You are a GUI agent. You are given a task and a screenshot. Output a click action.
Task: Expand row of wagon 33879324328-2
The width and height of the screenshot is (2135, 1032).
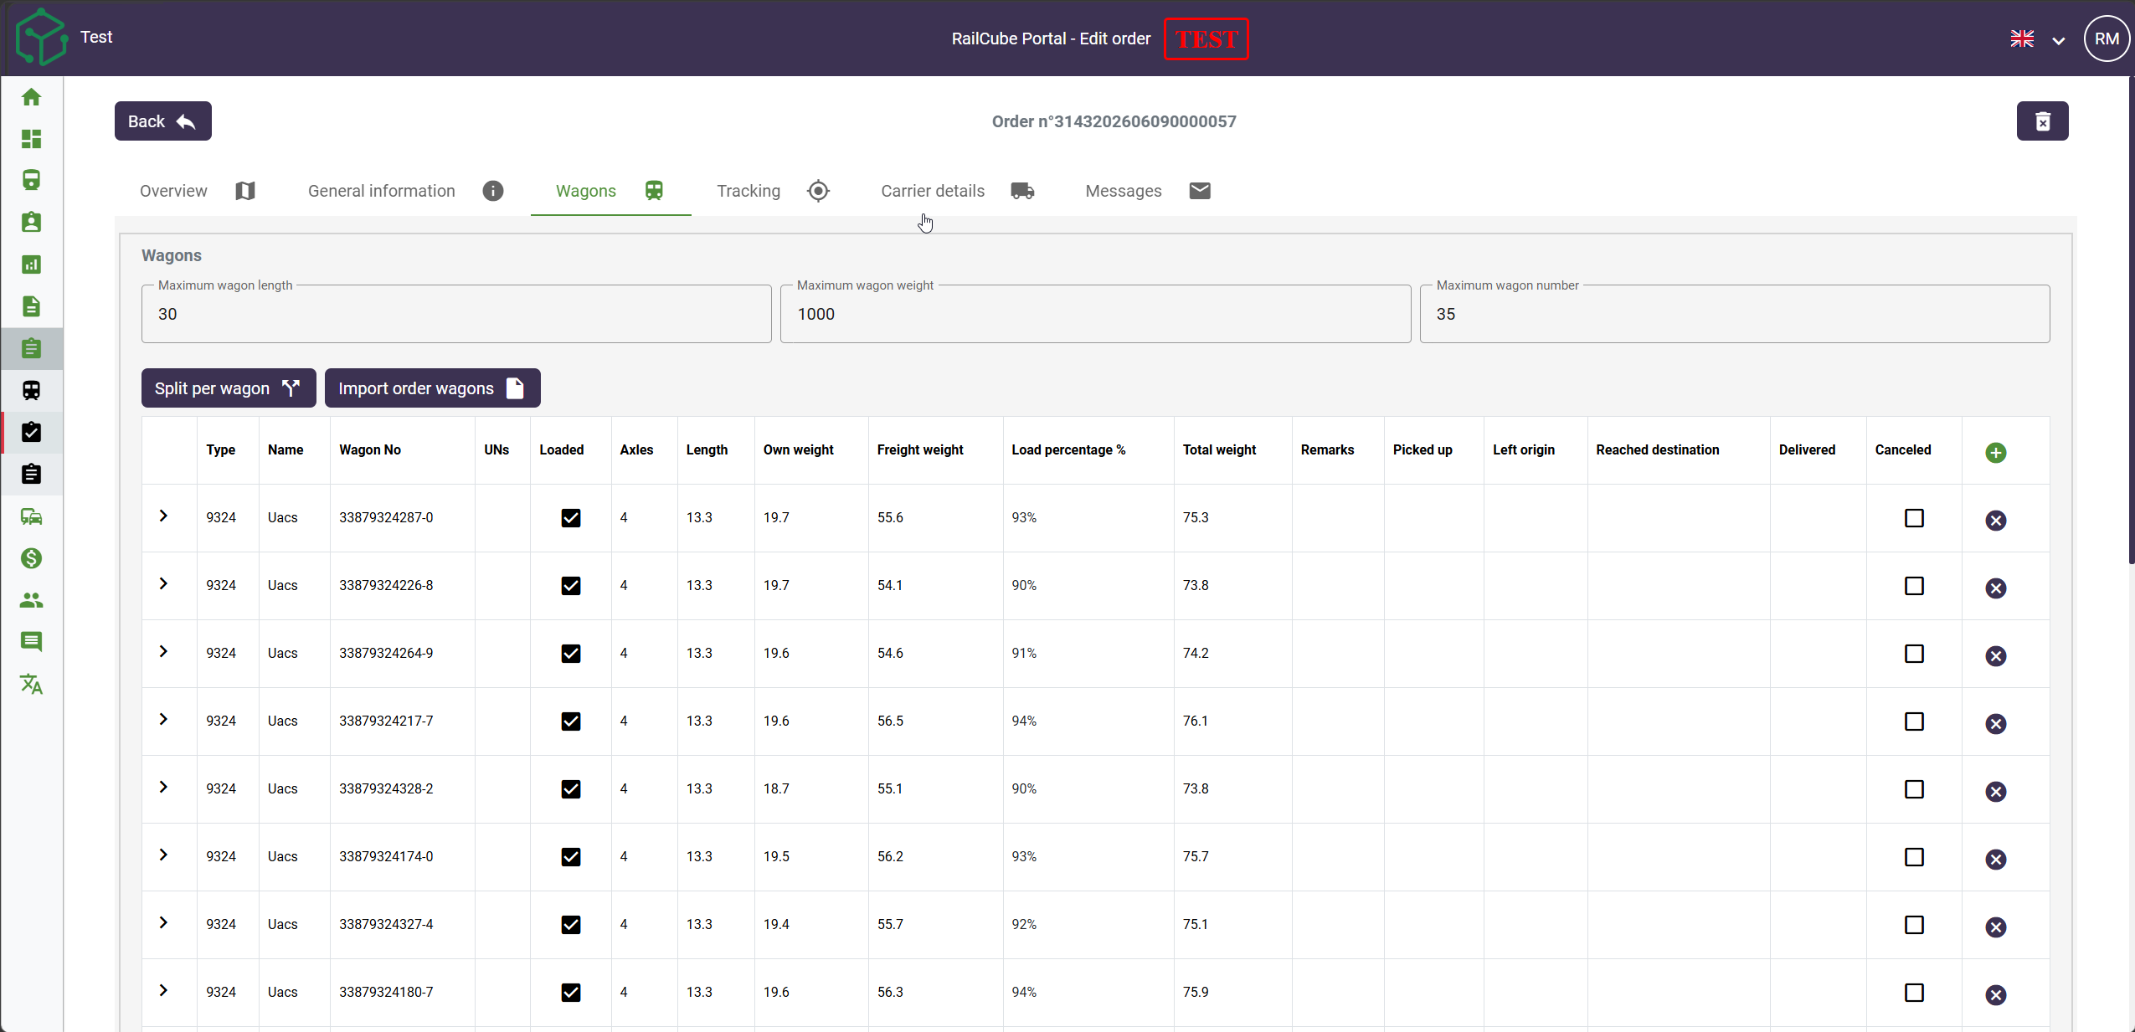(163, 788)
